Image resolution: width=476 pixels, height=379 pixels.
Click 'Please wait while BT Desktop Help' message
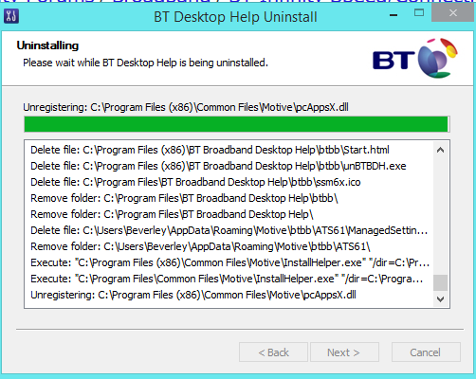pyautogui.click(x=145, y=63)
